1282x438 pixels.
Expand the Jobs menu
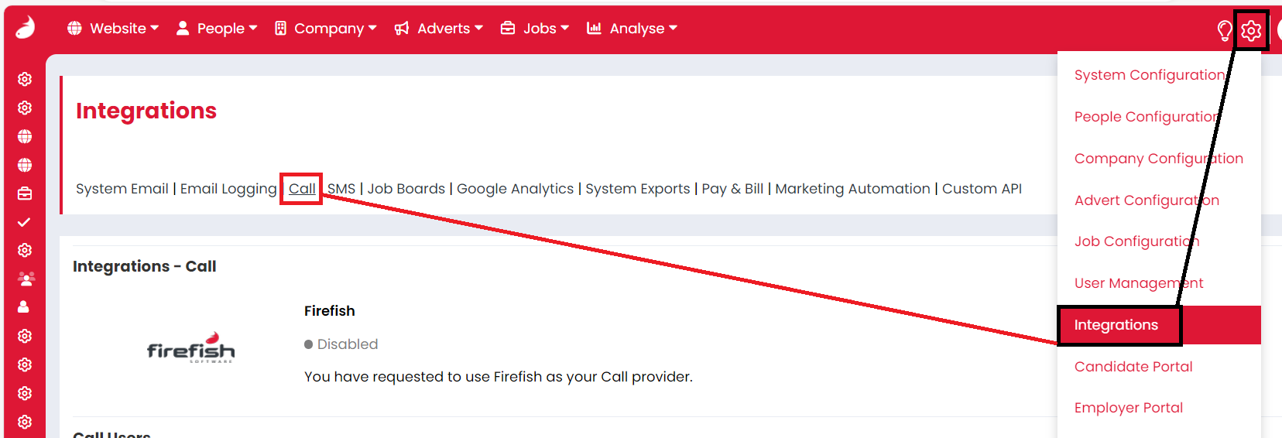(x=535, y=29)
